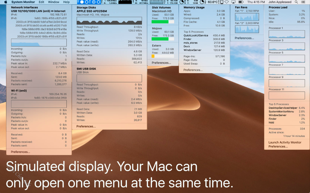Open Preferences in Memory Usage menu
The image size is (310, 193).
pyautogui.click(x=193, y=70)
